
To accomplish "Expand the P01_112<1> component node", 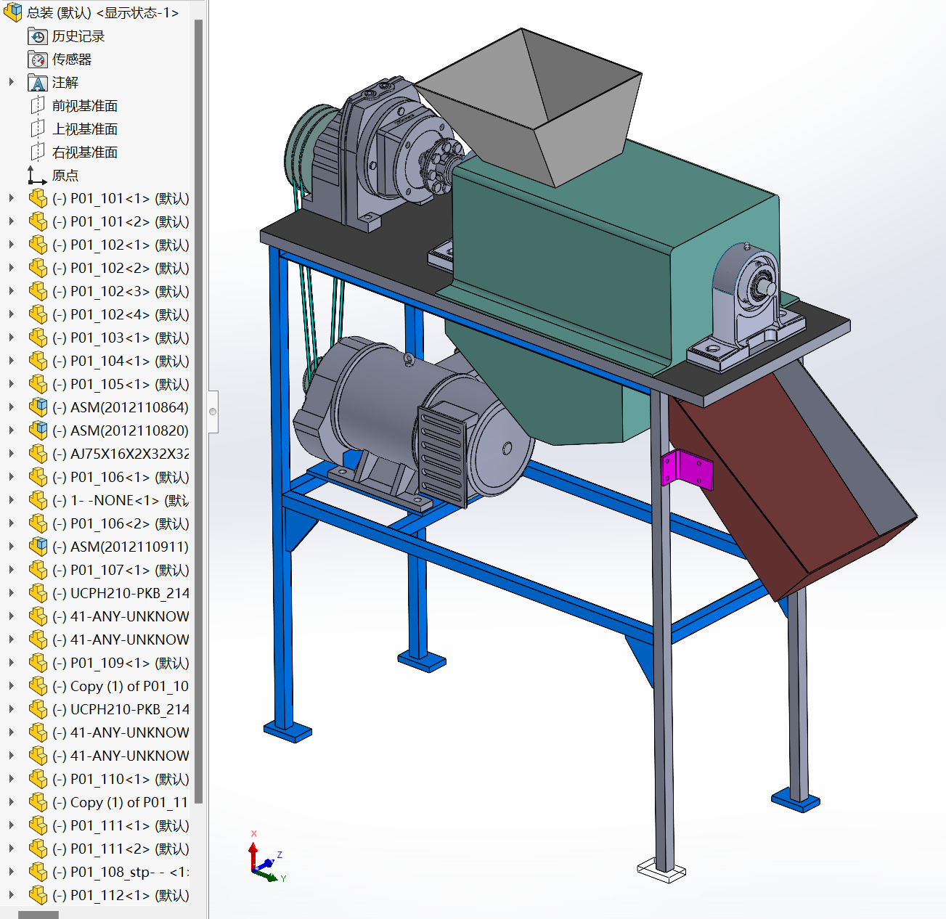I will tap(12, 895).
